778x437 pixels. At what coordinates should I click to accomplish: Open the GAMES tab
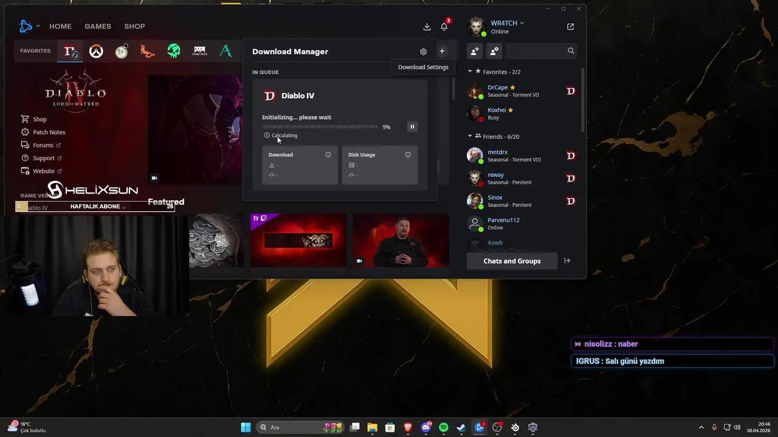tap(98, 26)
